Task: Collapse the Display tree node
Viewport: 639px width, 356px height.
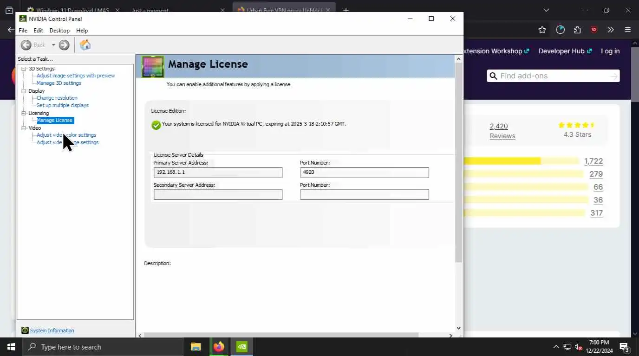Action: coord(24,91)
